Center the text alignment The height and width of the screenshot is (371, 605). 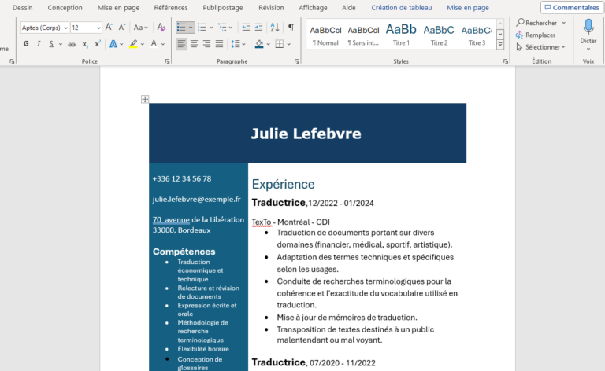(x=194, y=44)
